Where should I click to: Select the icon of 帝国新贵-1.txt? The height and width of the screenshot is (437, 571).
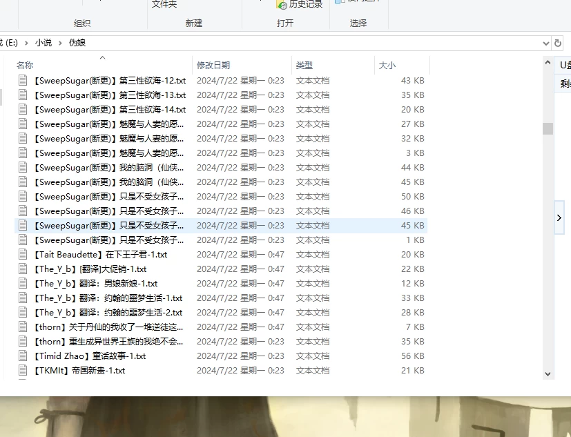23,370
